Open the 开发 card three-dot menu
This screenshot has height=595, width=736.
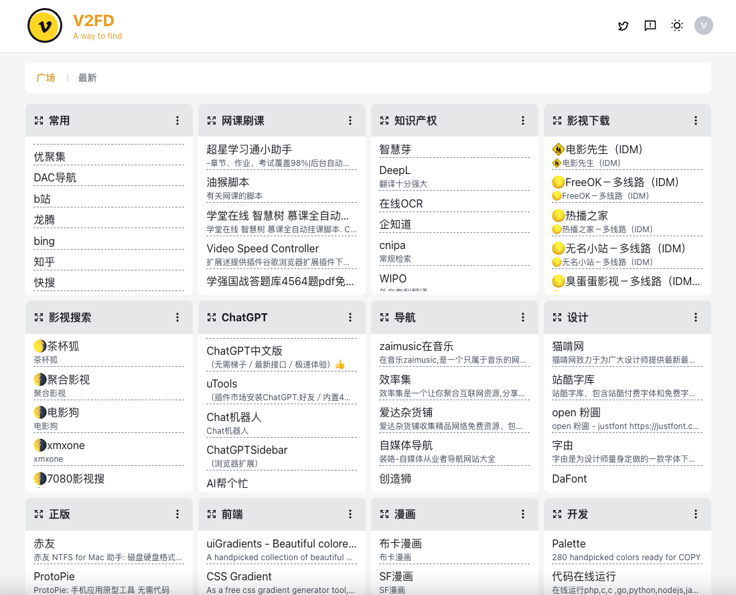pyautogui.click(x=696, y=514)
